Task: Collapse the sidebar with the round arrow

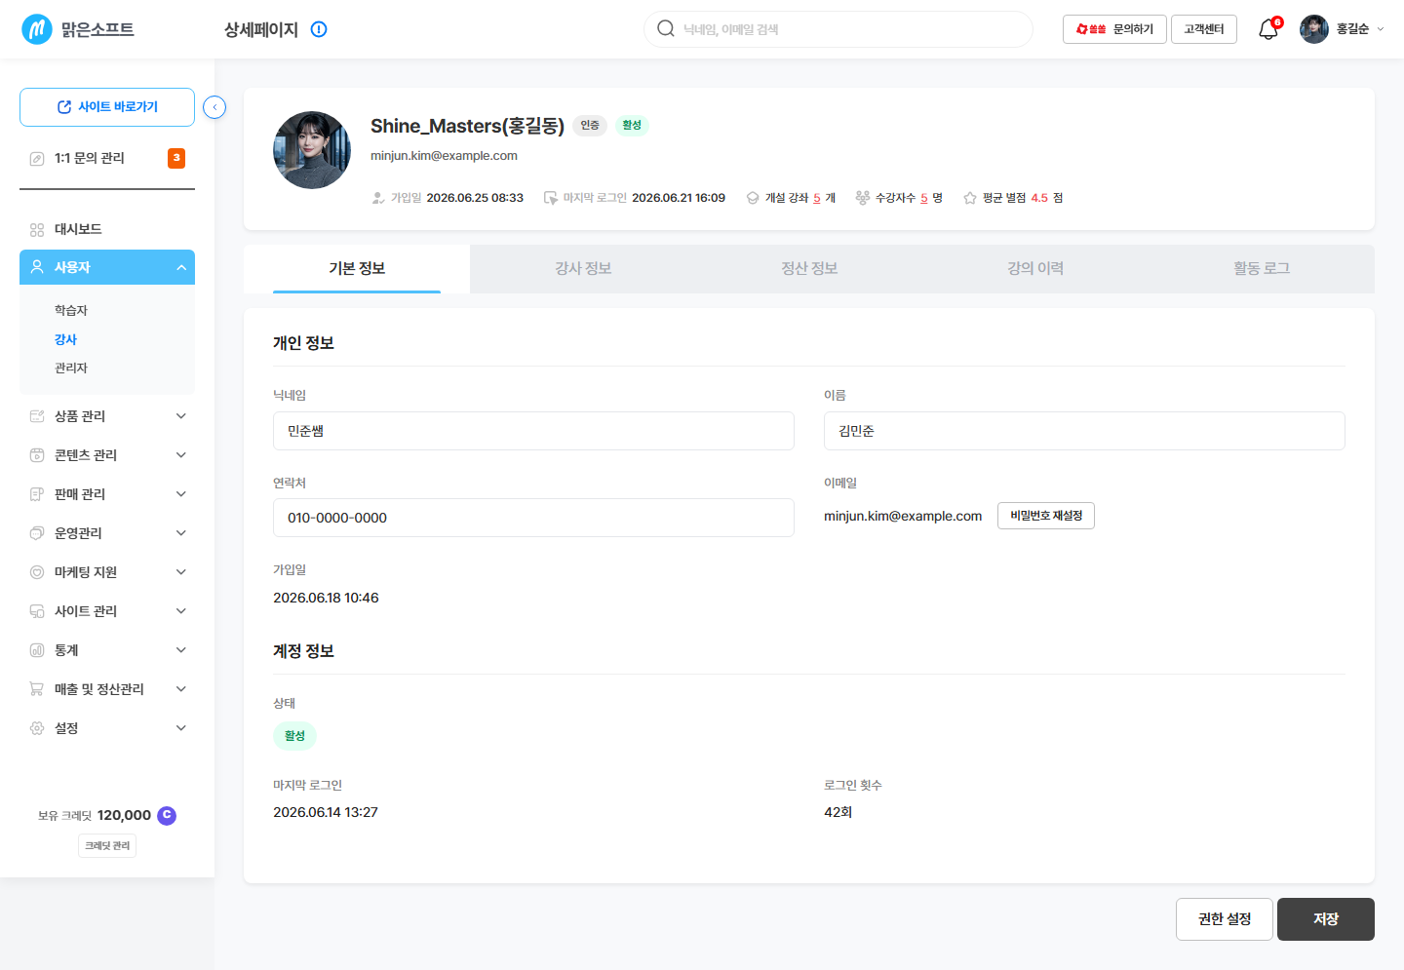Action: tap(214, 107)
